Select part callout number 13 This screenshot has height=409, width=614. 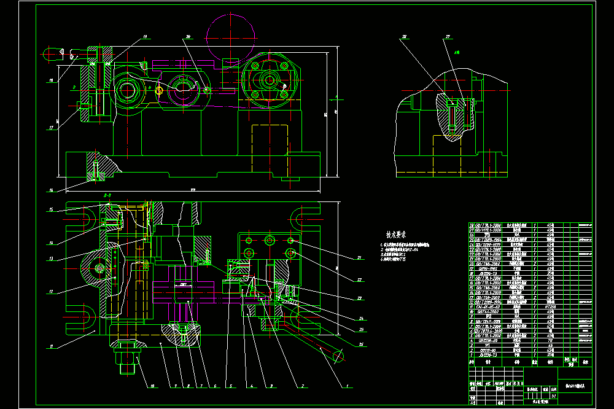pos(51,259)
